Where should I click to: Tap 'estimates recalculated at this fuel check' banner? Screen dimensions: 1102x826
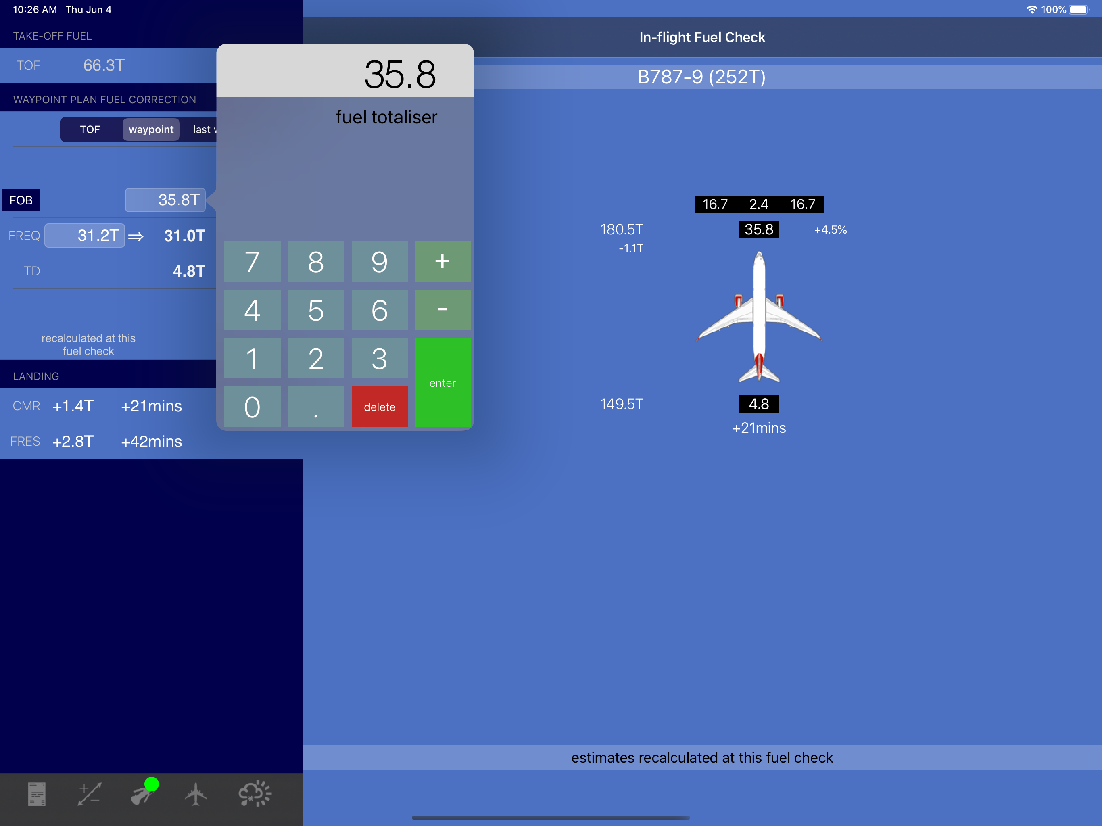(x=701, y=757)
